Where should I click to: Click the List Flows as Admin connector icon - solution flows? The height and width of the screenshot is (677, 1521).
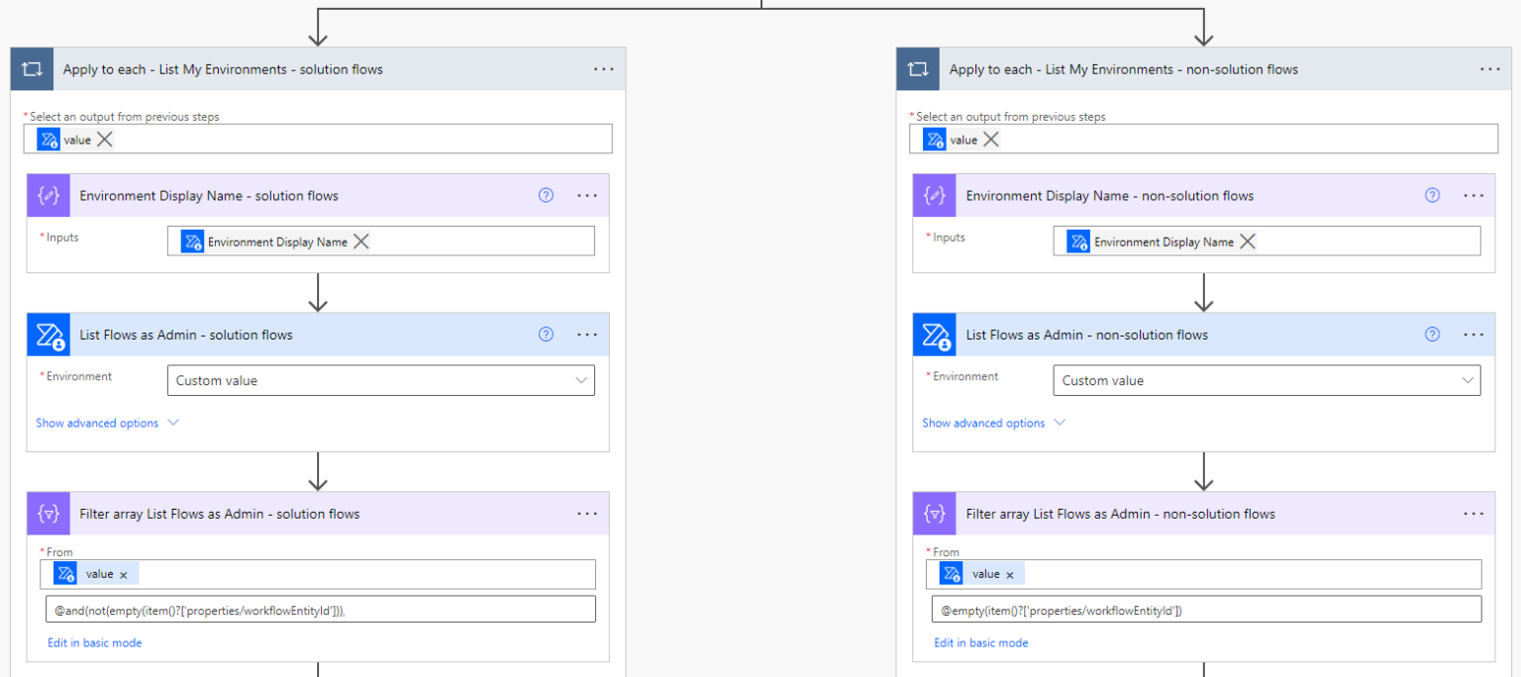point(49,334)
